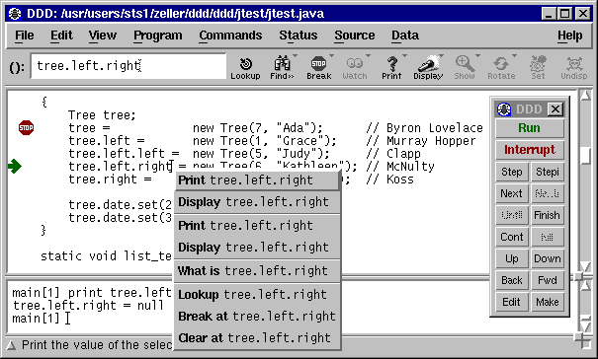
Task: Click the Find binoculars icon
Action: (282, 63)
